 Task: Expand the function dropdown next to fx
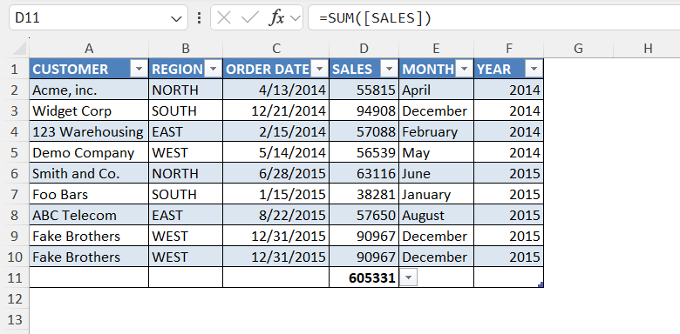point(296,18)
